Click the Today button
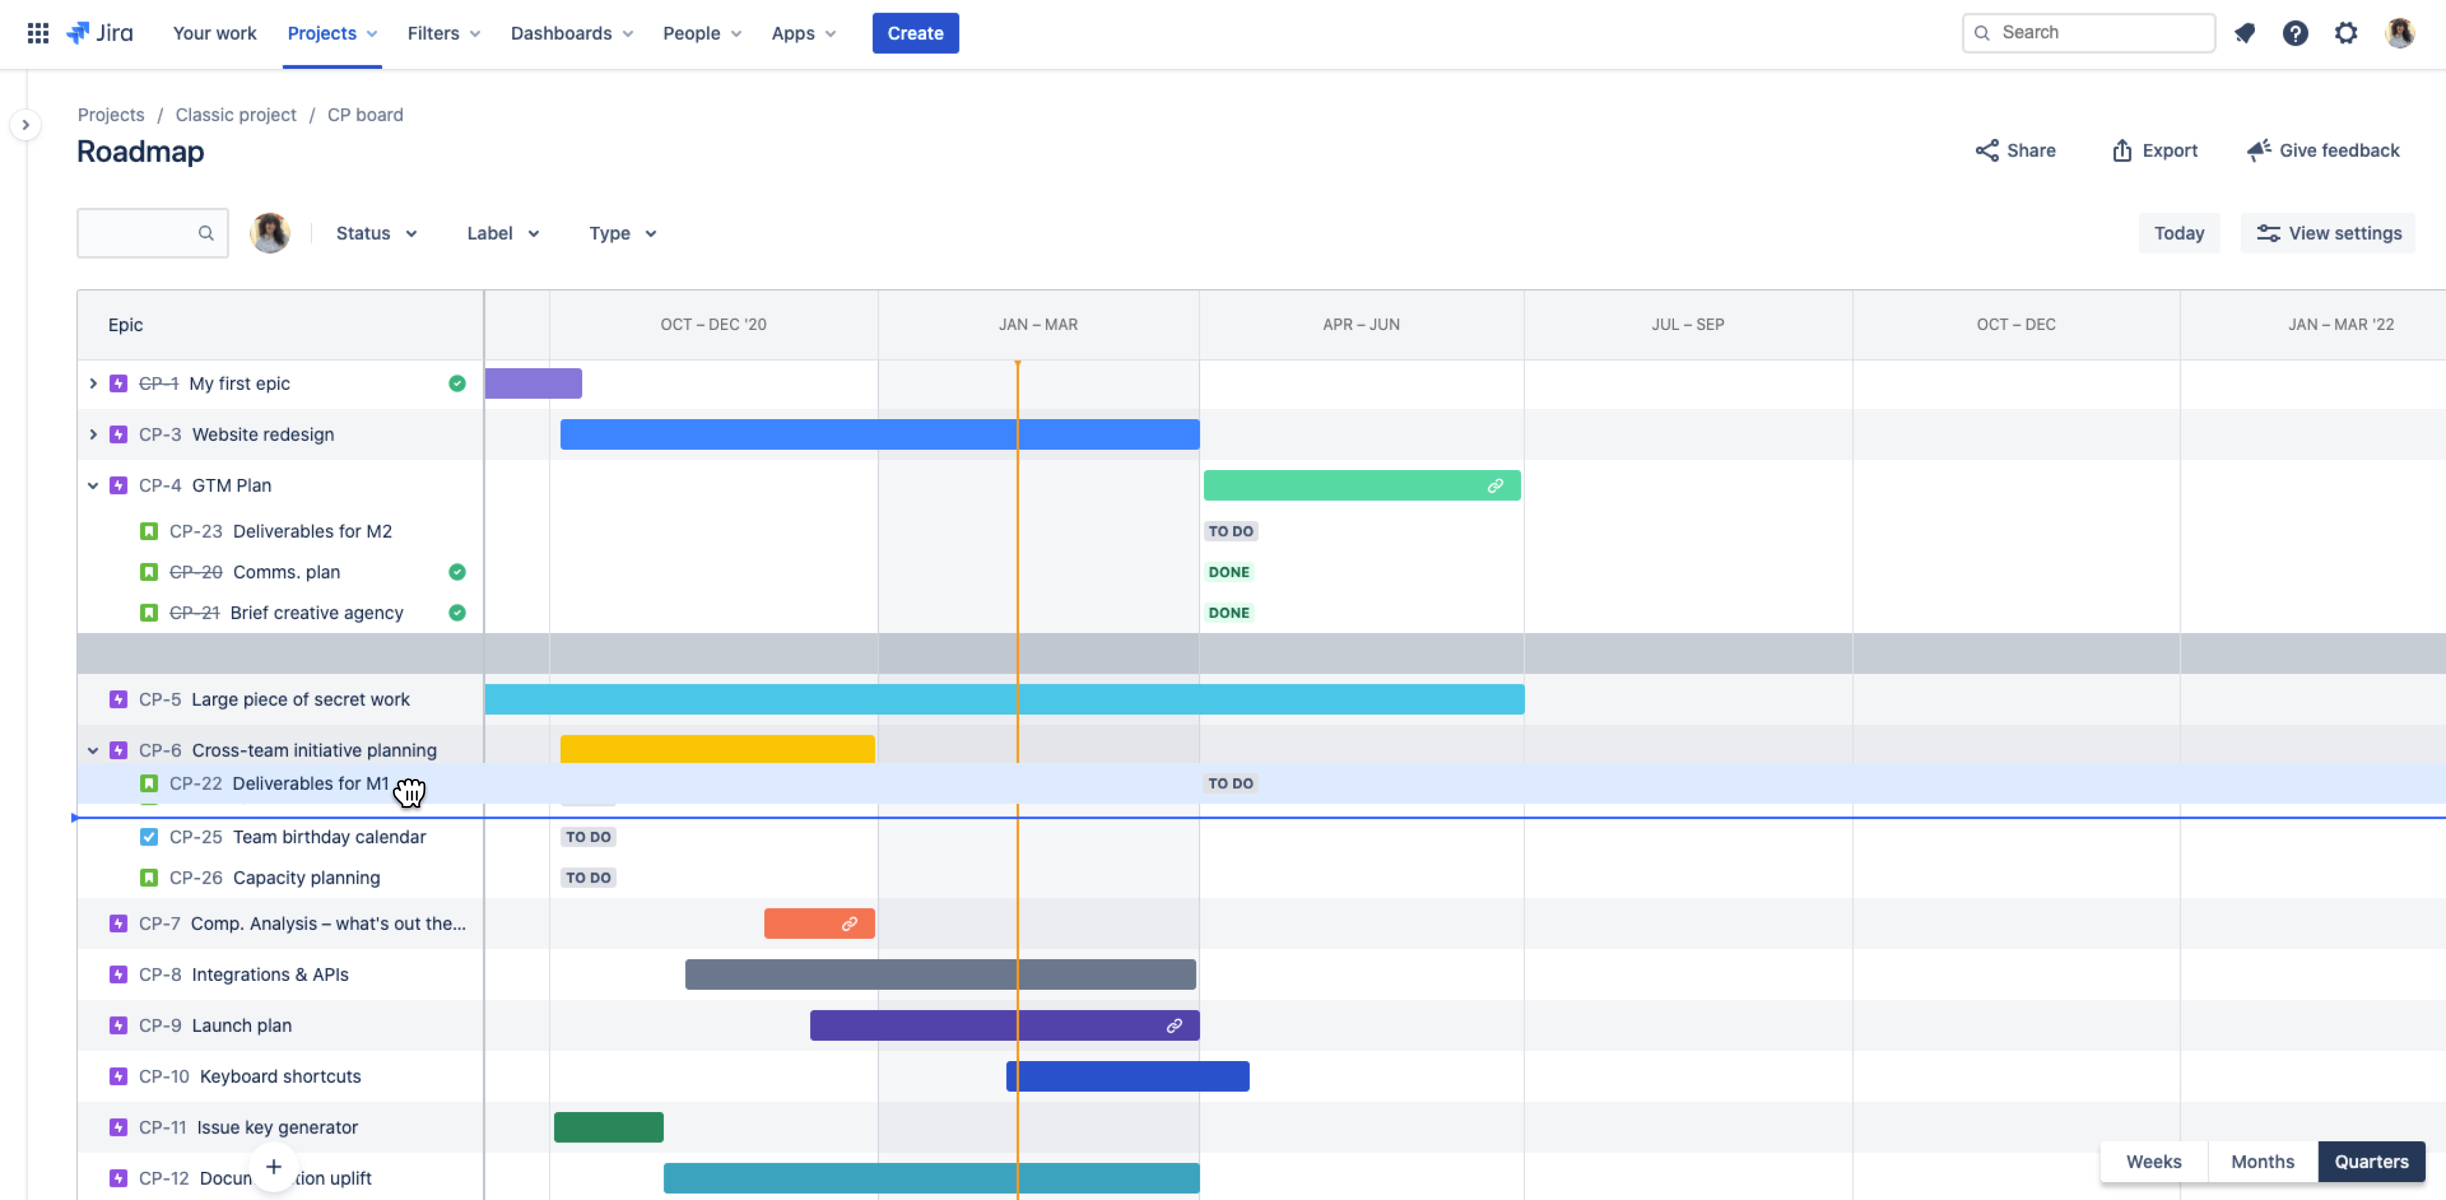Screen dimensions: 2446x1200 click(x=2178, y=234)
